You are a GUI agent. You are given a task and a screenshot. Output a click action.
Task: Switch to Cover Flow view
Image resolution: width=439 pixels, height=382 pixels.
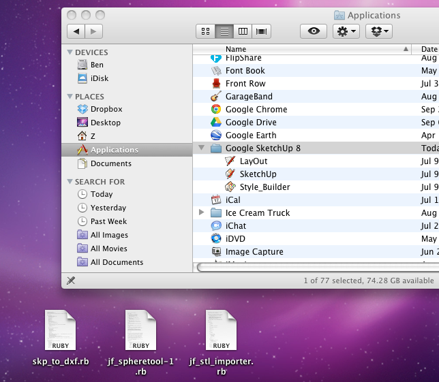[x=261, y=31]
